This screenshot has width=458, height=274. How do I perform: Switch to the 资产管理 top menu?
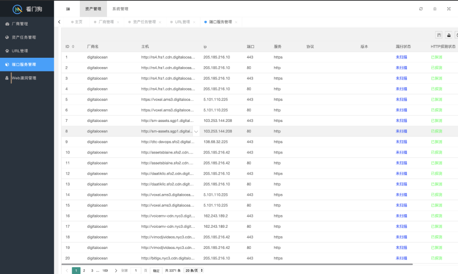tap(93, 9)
